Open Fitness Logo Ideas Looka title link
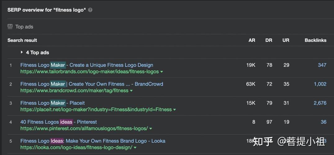 coord(93,141)
